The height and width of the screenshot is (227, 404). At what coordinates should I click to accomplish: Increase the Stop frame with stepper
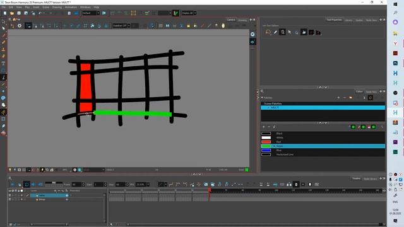(127, 183)
